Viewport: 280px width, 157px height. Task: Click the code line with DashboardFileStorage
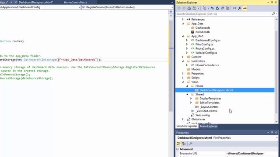51,60
